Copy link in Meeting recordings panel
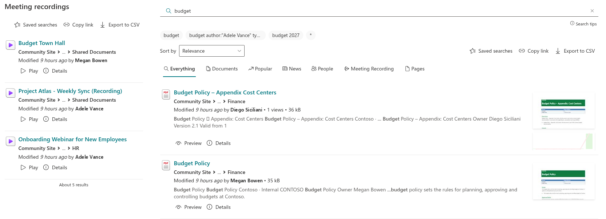606x219 pixels. [x=78, y=25]
